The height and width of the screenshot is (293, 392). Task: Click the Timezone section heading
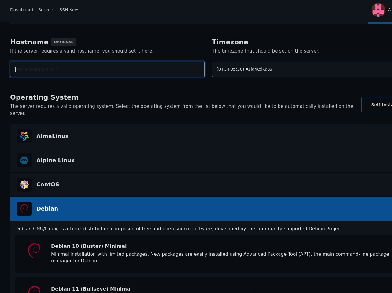230,42
